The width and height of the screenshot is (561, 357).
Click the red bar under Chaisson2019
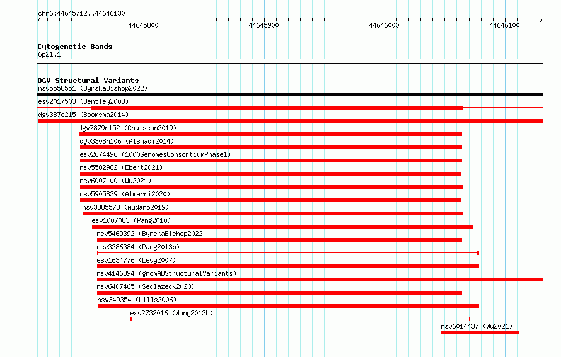[x=270, y=134]
